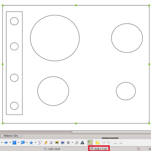Toggle the highlighted green-plus toolbar button
The image size is (151, 151).
[x=90, y=142]
